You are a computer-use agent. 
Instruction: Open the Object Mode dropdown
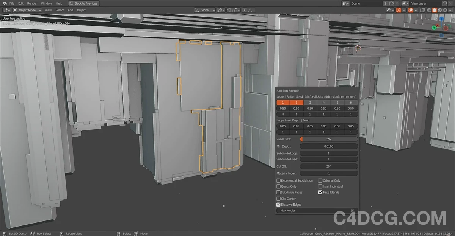pos(27,10)
